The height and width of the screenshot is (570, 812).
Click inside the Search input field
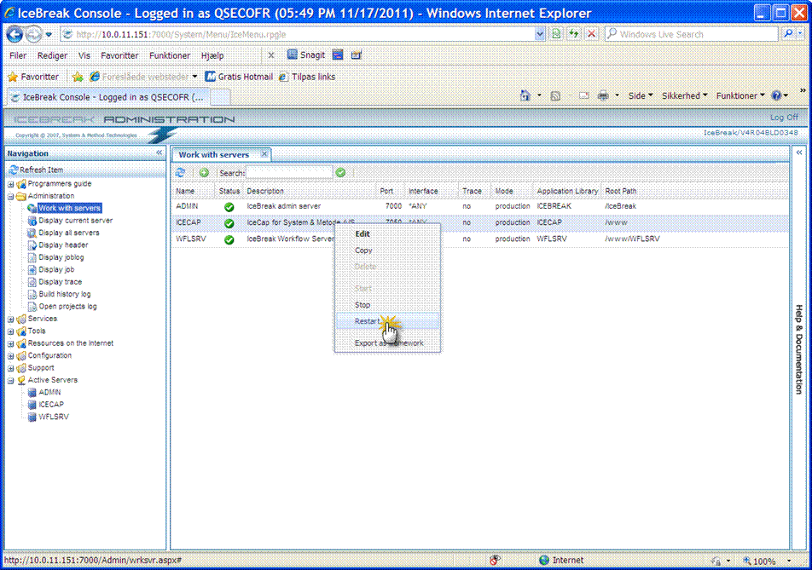pos(289,173)
